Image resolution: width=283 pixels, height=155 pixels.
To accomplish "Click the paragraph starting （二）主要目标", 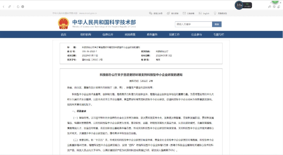I will pos(140,145).
